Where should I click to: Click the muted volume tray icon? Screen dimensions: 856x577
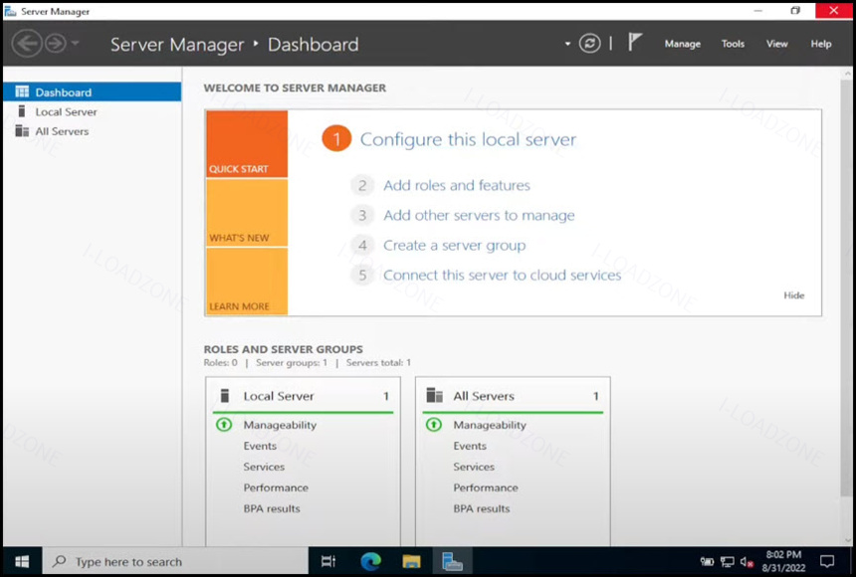click(x=747, y=562)
